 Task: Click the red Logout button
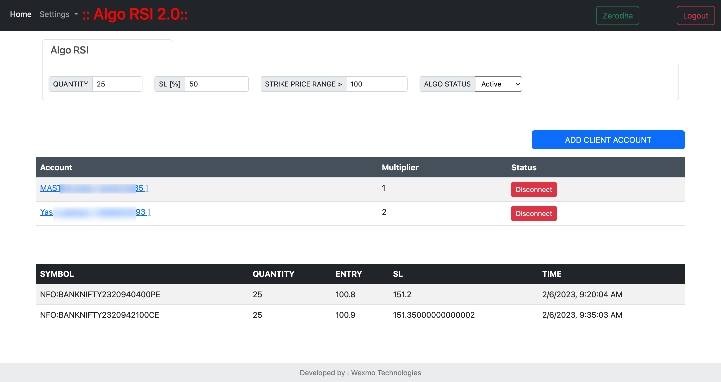coord(695,16)
